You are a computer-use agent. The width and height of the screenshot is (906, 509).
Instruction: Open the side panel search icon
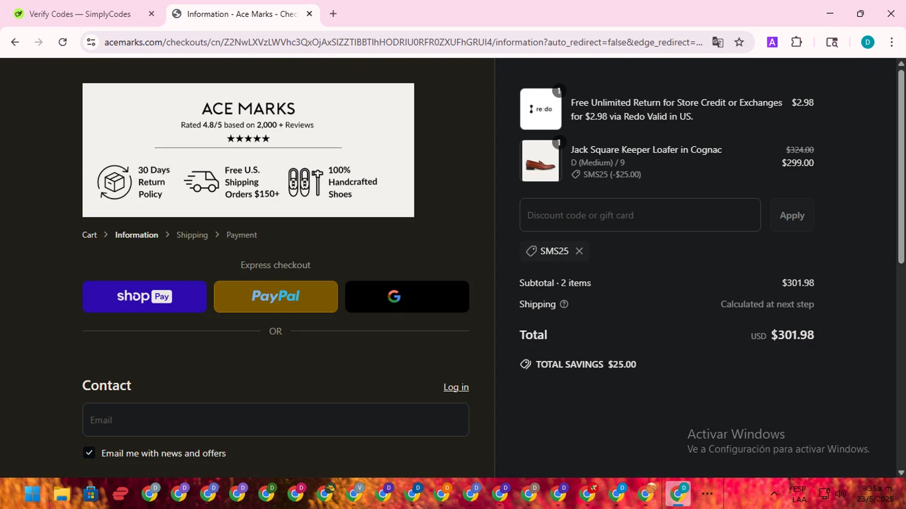(832, 42)
